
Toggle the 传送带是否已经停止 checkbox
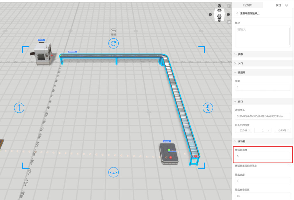click(x=289, y=166)
